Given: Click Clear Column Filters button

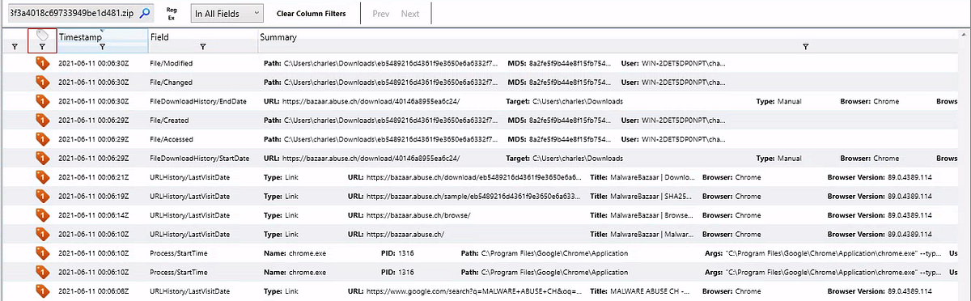Looking at the screenshot, I should [x=312, y=14].
